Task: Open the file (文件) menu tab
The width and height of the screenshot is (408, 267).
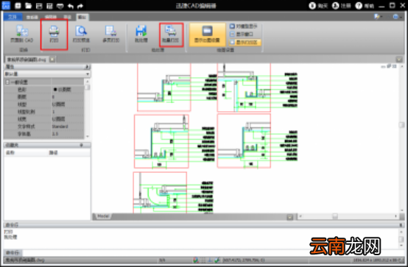Action: pos(13,17)
